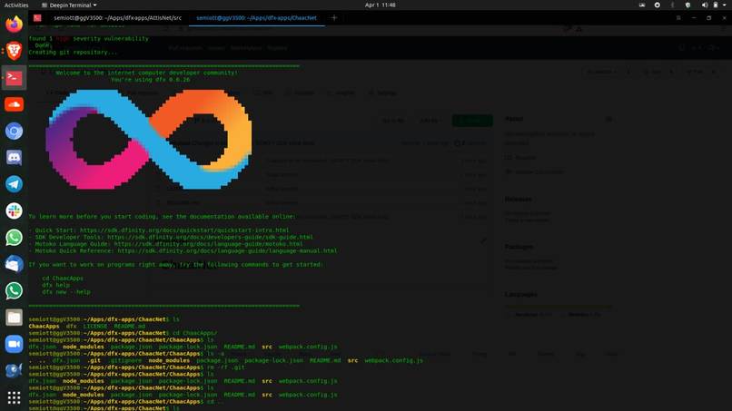Select the dfx-apps/ChaacNet terminal tab
Image resolution: width=732 pixels, height=411 pixels.
click(256, 18)
